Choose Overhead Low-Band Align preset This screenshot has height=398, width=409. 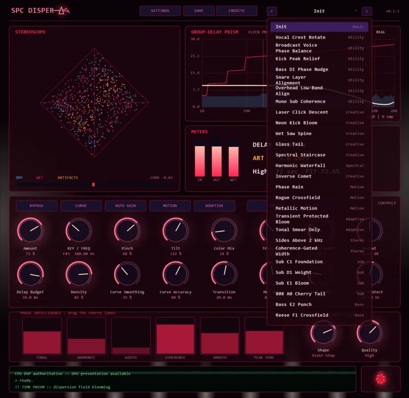(319, 91)
